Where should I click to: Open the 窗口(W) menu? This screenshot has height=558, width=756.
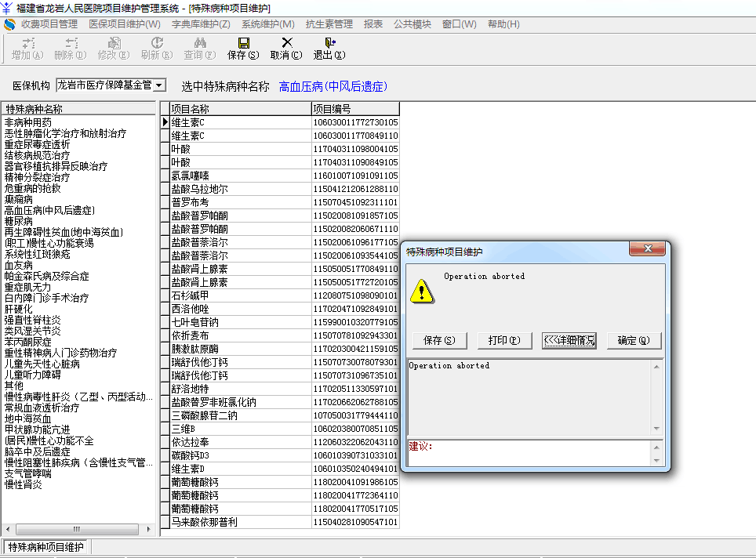coord(460,24)
